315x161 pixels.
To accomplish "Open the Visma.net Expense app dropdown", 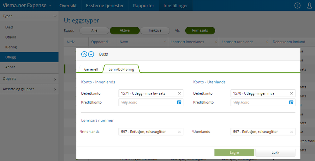I will [x=27, y=5].
